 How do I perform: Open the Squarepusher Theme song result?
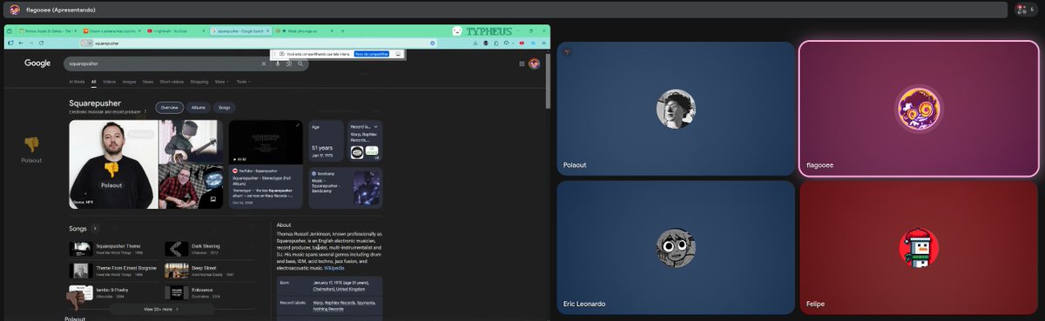point(113,248)
